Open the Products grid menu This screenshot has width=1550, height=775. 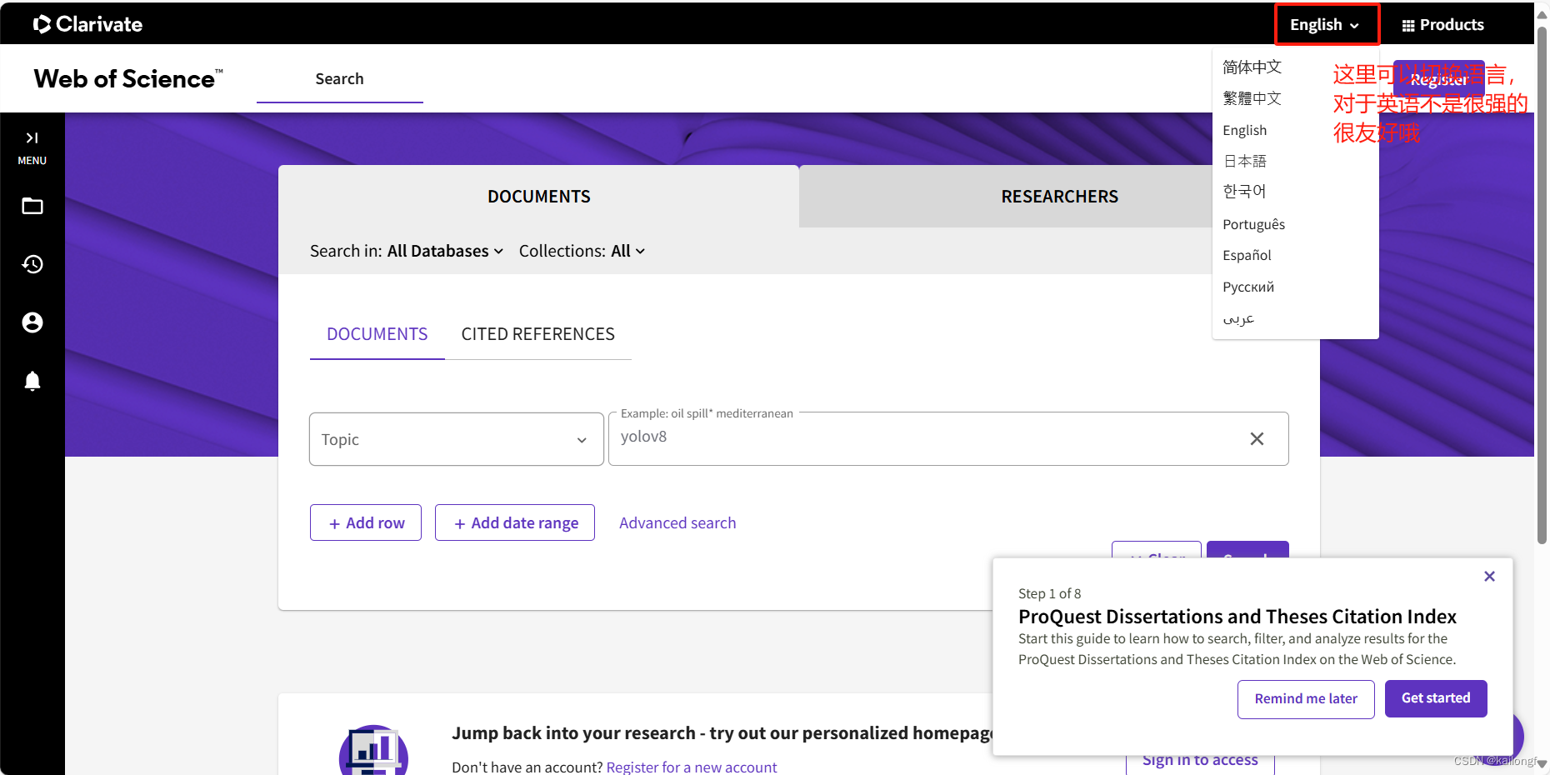1442,25
